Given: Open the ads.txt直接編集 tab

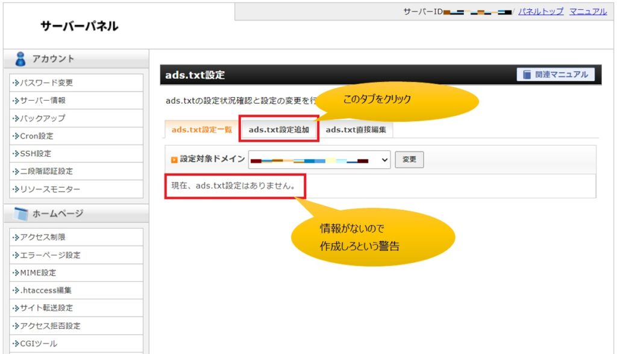Looking at the screenshot, I should pos(355,129).
